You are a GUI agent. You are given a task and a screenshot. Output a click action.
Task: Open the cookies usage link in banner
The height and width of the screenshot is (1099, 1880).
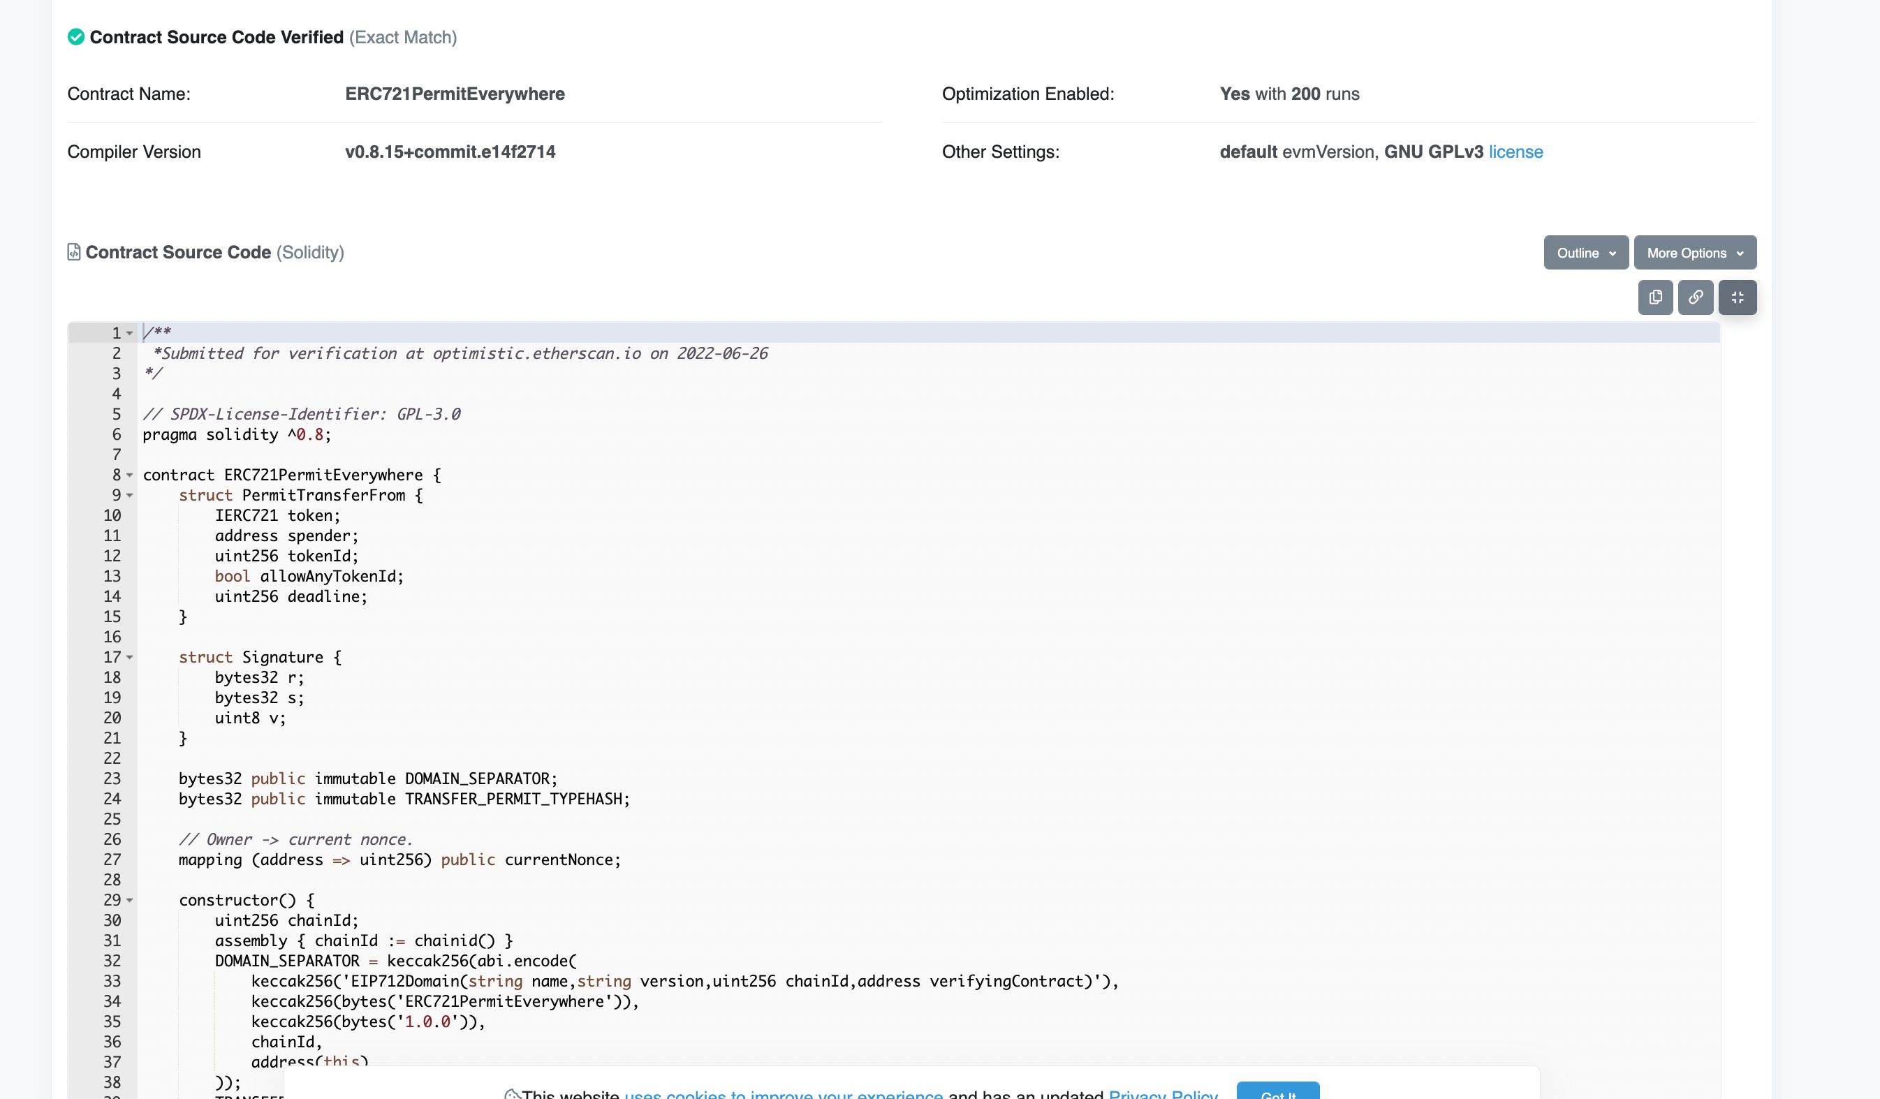(784, 1094)
